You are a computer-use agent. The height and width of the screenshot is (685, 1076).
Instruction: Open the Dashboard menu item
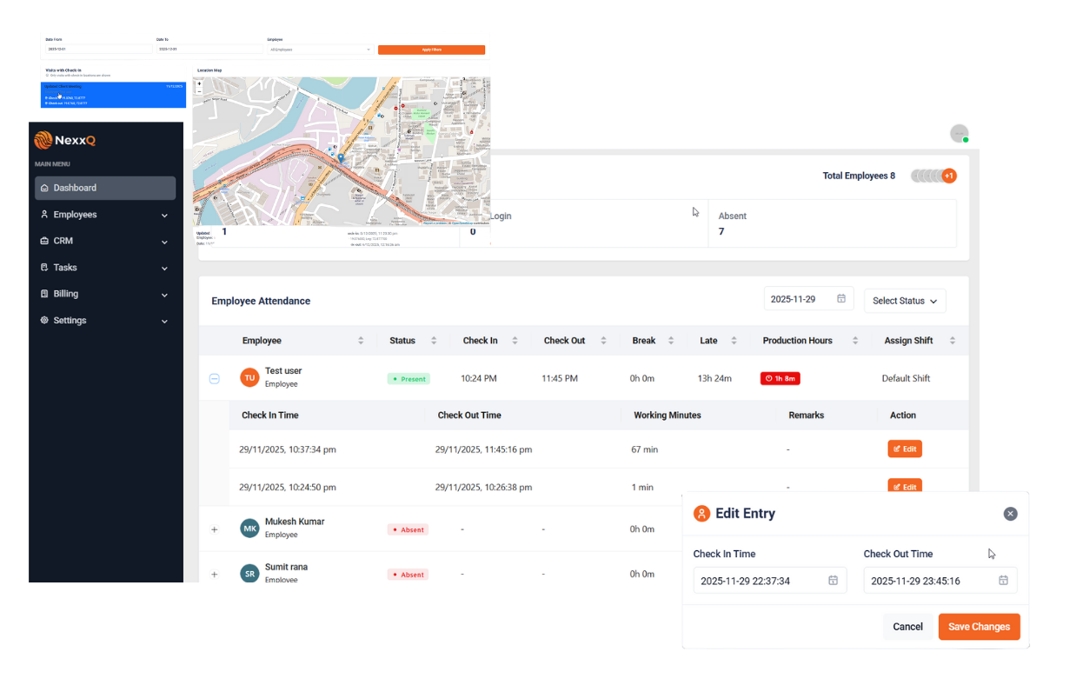click(104, 188)
